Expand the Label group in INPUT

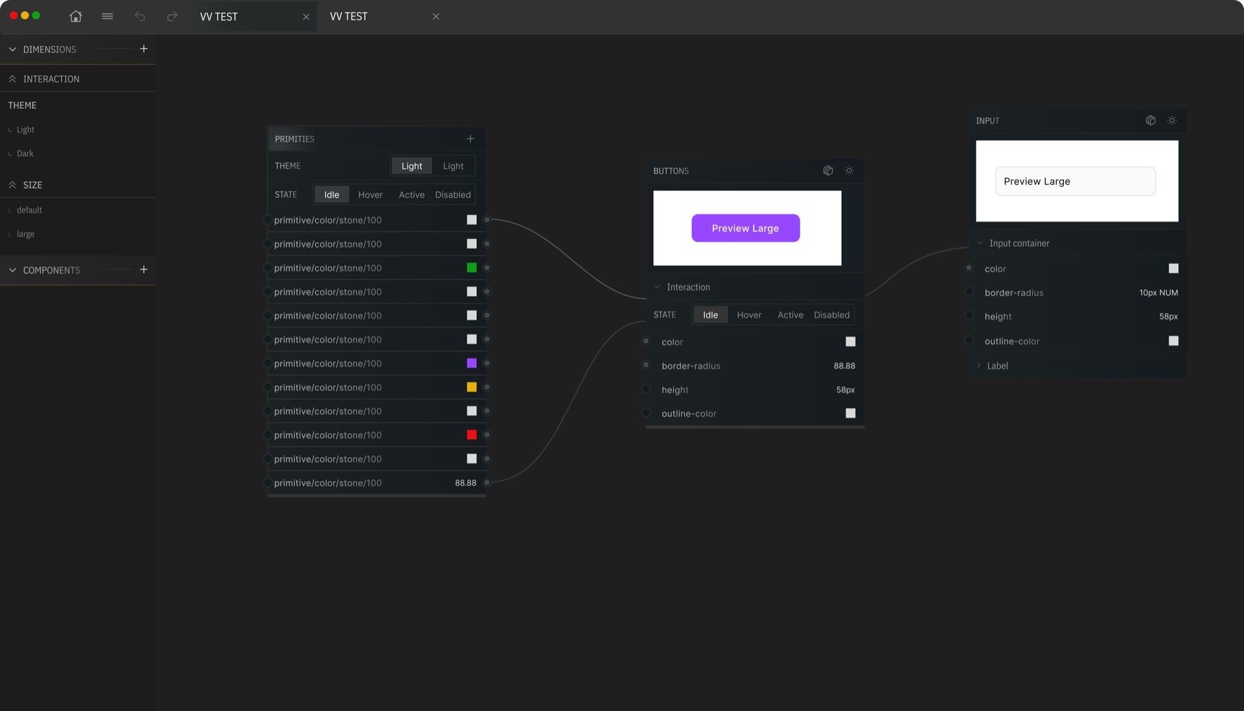[x=979, y=366]
